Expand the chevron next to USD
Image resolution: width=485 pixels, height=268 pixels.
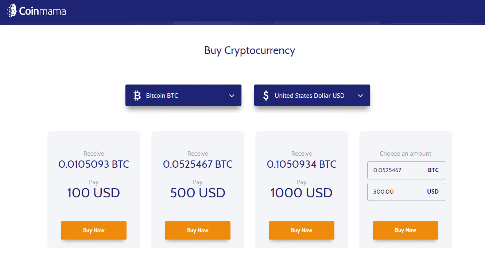(360, 96)
